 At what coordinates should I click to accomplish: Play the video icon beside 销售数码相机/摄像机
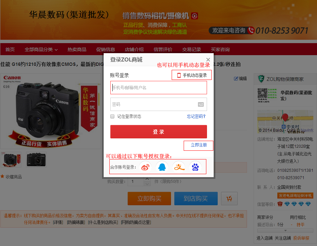click(194, 16)
